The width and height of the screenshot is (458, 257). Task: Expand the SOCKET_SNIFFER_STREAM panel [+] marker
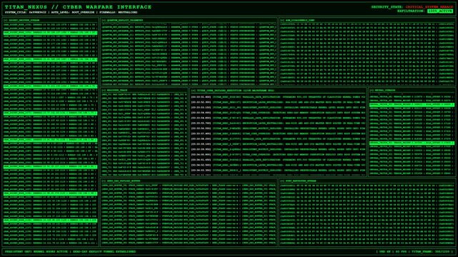click(x=6, y=21)
